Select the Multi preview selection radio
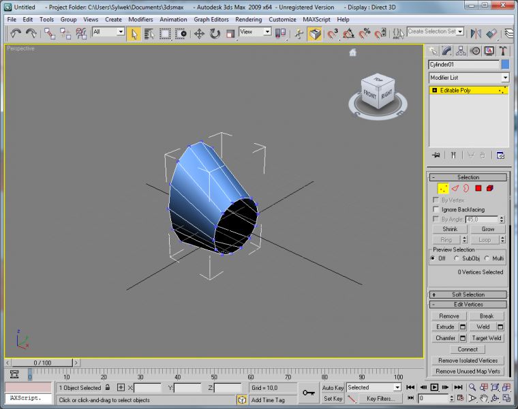 point(487,258)
